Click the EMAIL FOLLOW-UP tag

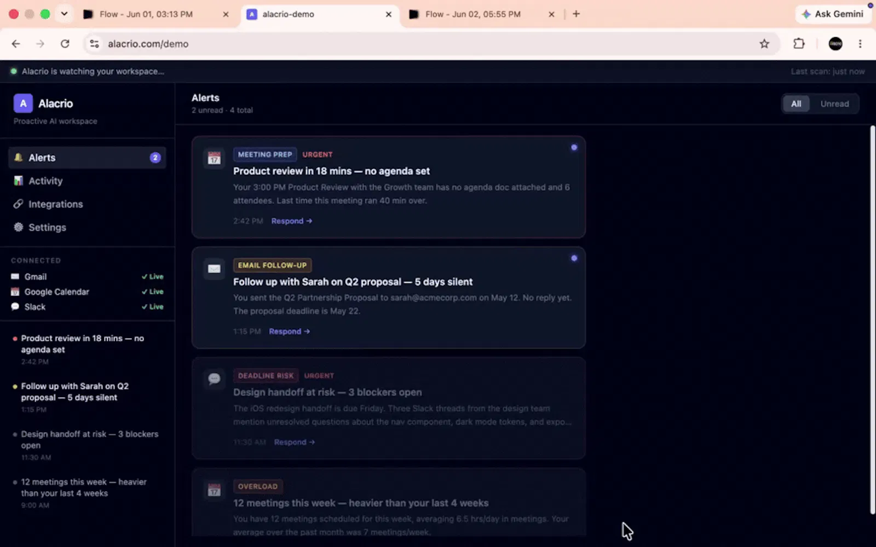coord(272,265)
